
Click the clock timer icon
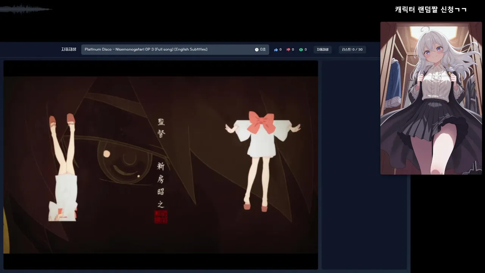pyautogui.click(x=257, y=50)
